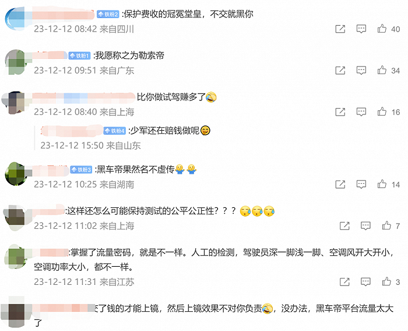The height and width of the screenshot is (331, 408).
Task: Share the comment posted at 11:02 from 上海
Action: click(x=344, y=226)
